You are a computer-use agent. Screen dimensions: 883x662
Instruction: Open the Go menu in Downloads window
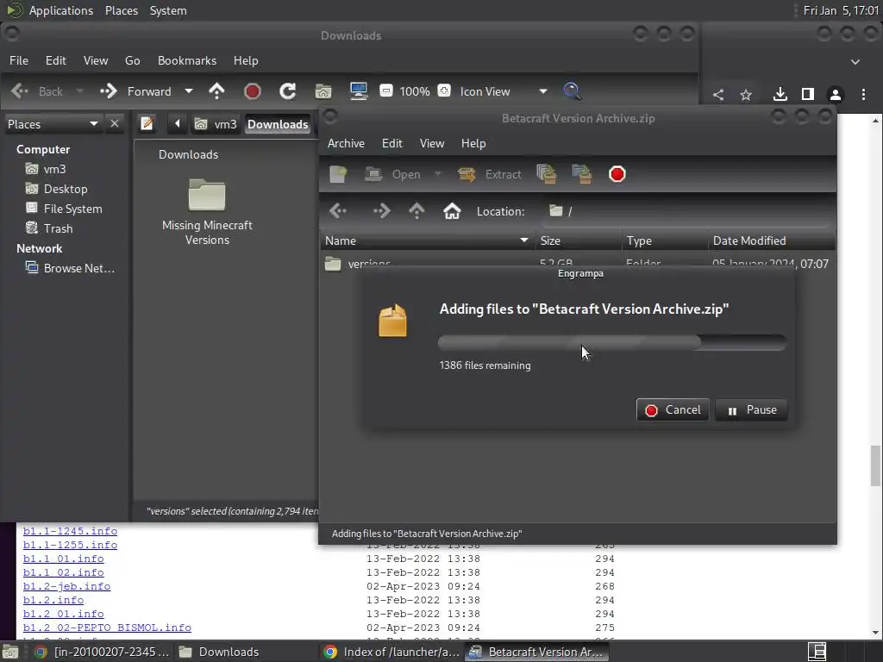pos(132,61)
